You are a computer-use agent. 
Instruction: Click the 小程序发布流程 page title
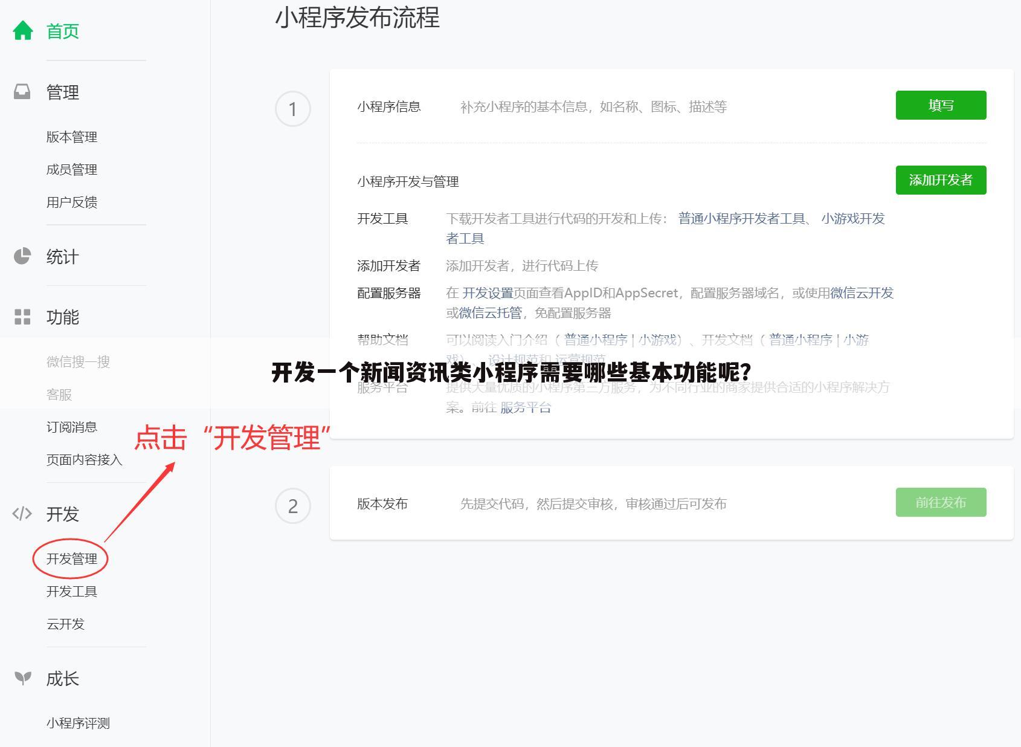[x=357, y=18]
